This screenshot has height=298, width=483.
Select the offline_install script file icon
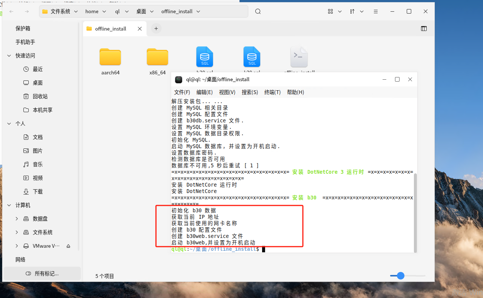click(299, 57)
